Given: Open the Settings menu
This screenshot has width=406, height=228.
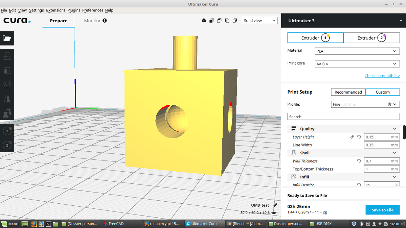Looking at the screenshot, I should pos(36,10).
